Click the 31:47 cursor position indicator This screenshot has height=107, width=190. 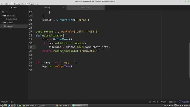pyautogui.click(x=13, y=102)
